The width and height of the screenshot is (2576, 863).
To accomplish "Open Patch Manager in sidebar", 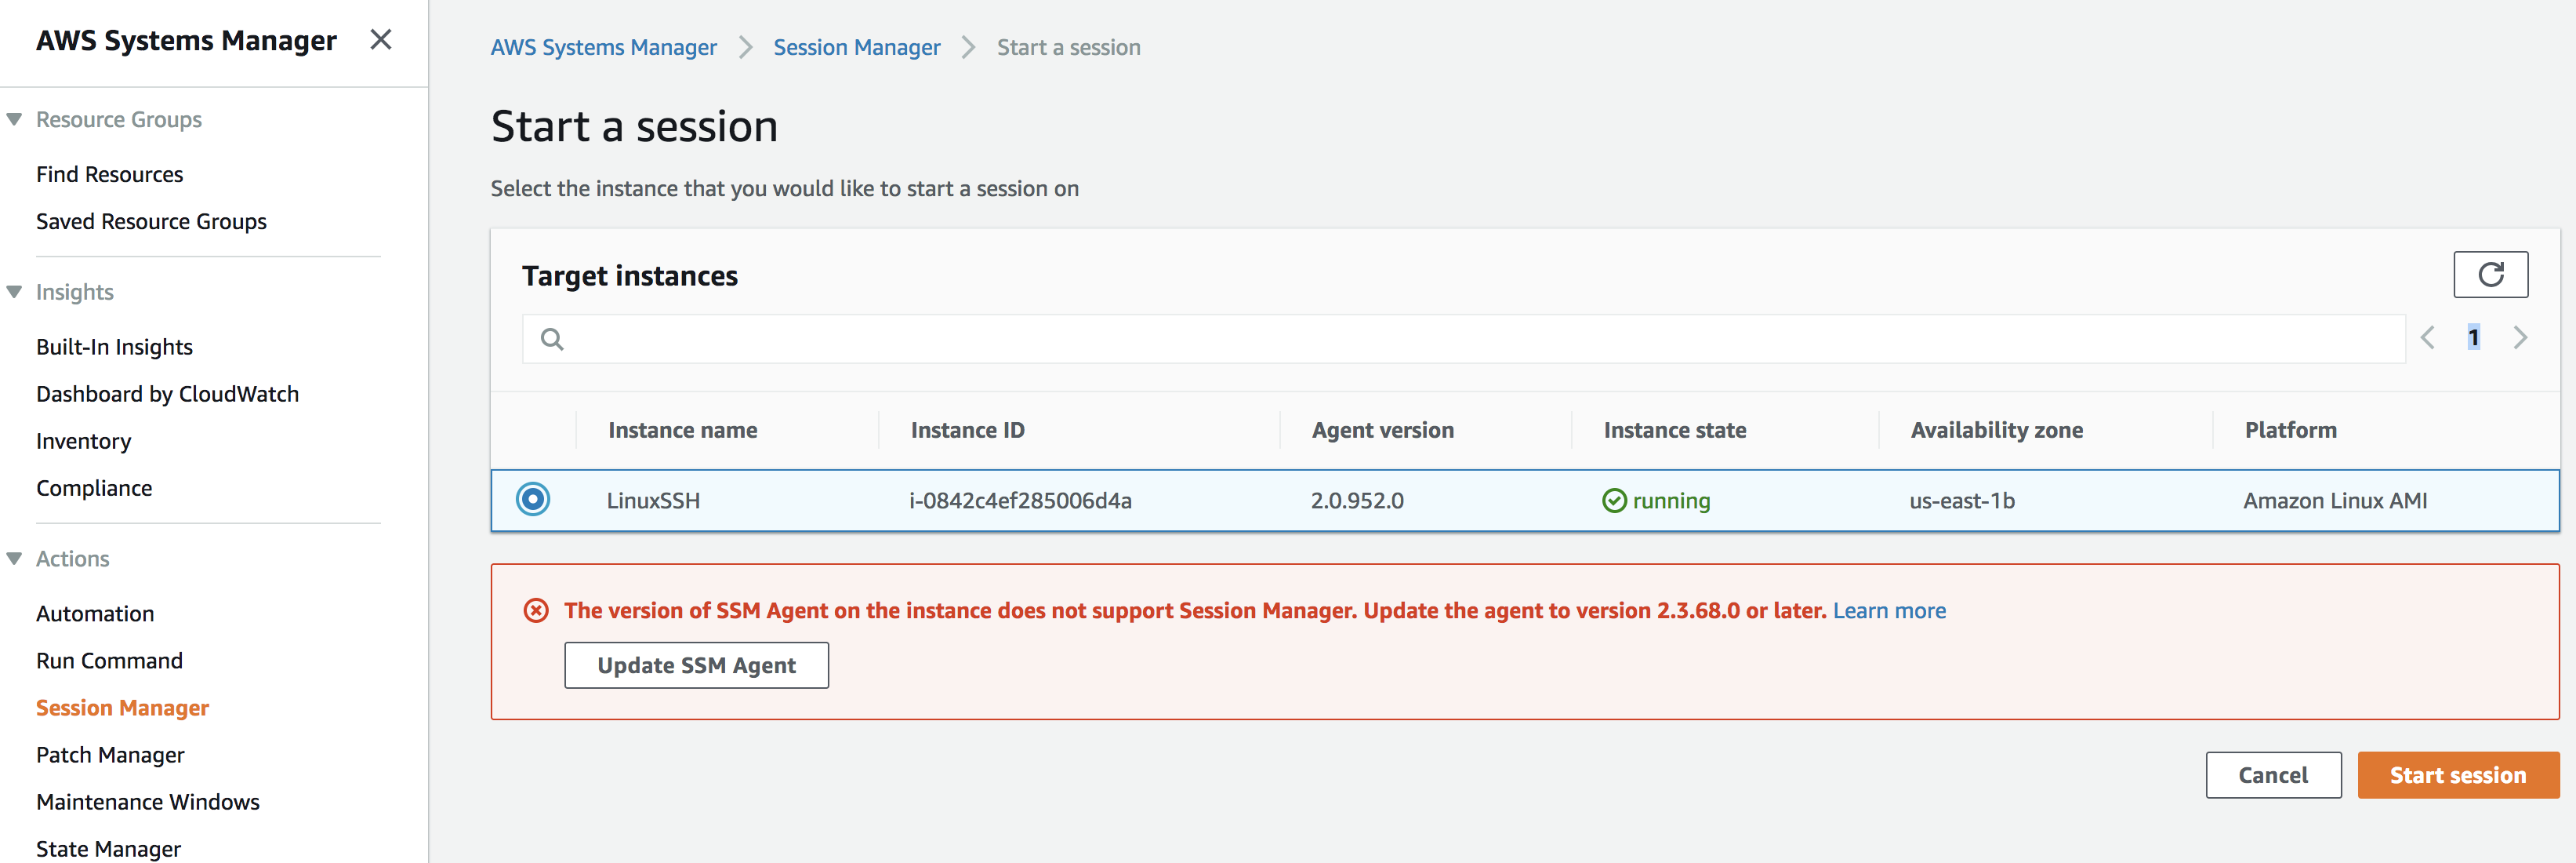I will (110, 755).
